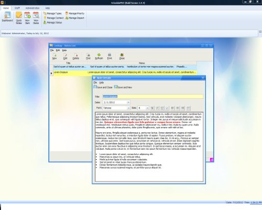Click the application icon in the title bar
The width and height of the screenshot is (262, 210).
coord(2,3)
